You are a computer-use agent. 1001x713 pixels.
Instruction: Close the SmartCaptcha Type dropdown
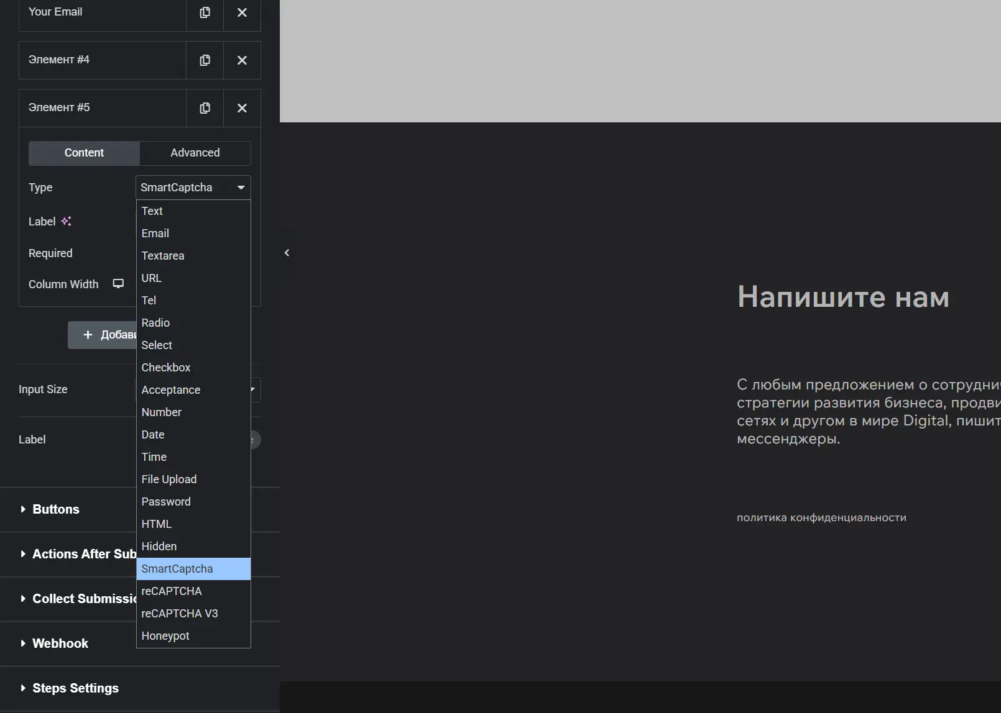tap(241, 188)
